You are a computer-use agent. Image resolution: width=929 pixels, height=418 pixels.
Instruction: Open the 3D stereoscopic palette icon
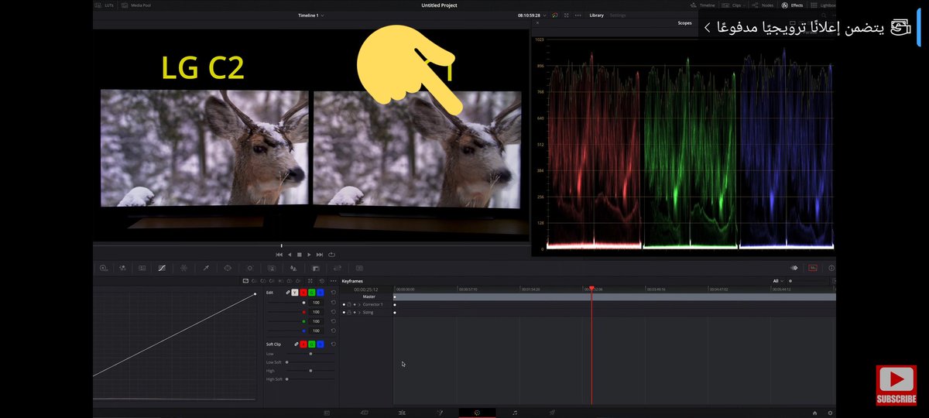[x=359, y=268]
